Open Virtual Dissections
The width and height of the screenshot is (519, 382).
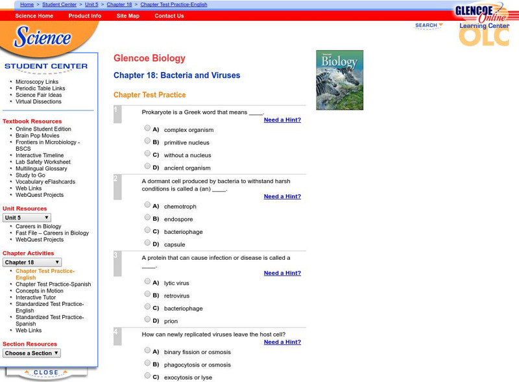pos(38,101)
